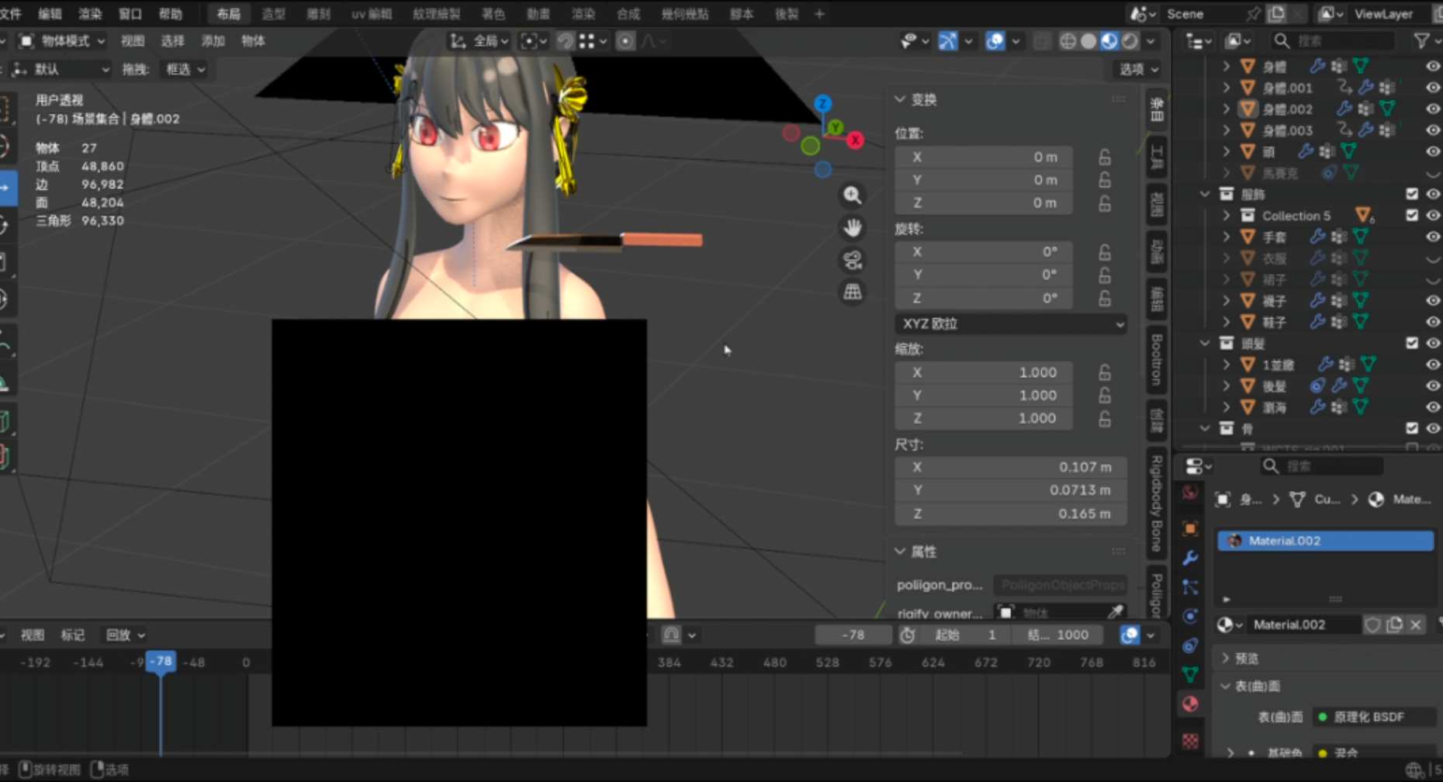Click frame -78 playhead marker on timeline
The width and height of the screenshot is (1443, 782).
tap(161, 662)
